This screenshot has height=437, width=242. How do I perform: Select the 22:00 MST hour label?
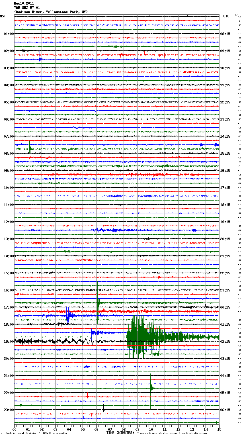click(9, 393)
